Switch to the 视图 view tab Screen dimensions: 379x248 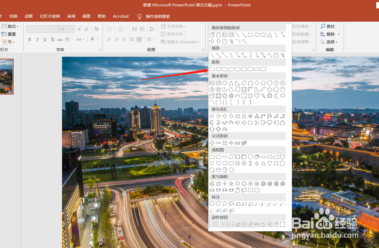[x=86, y=16]
